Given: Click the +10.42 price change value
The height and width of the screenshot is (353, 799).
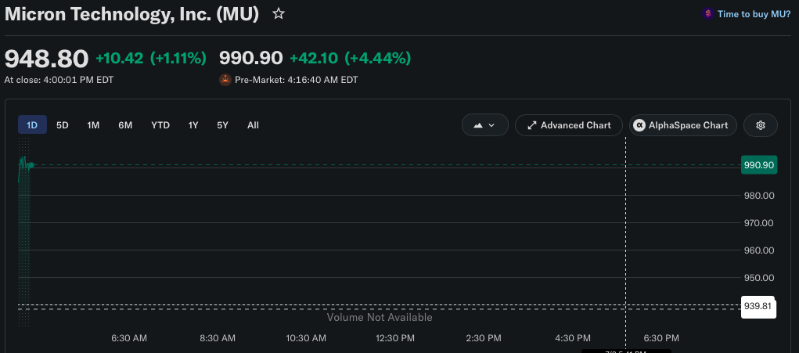Looking at the screenshot, I should pos(119,59).
